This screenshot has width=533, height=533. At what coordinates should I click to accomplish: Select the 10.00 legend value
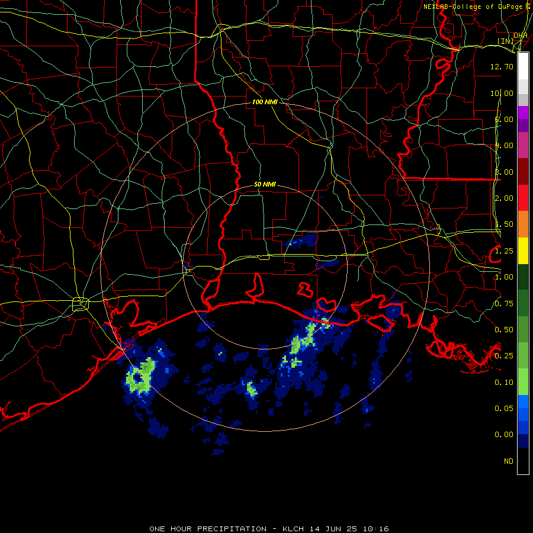pos(502,93)
